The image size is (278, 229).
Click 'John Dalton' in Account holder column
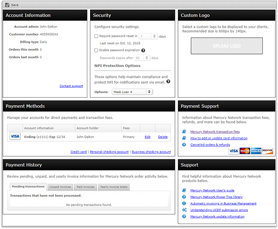85,137
